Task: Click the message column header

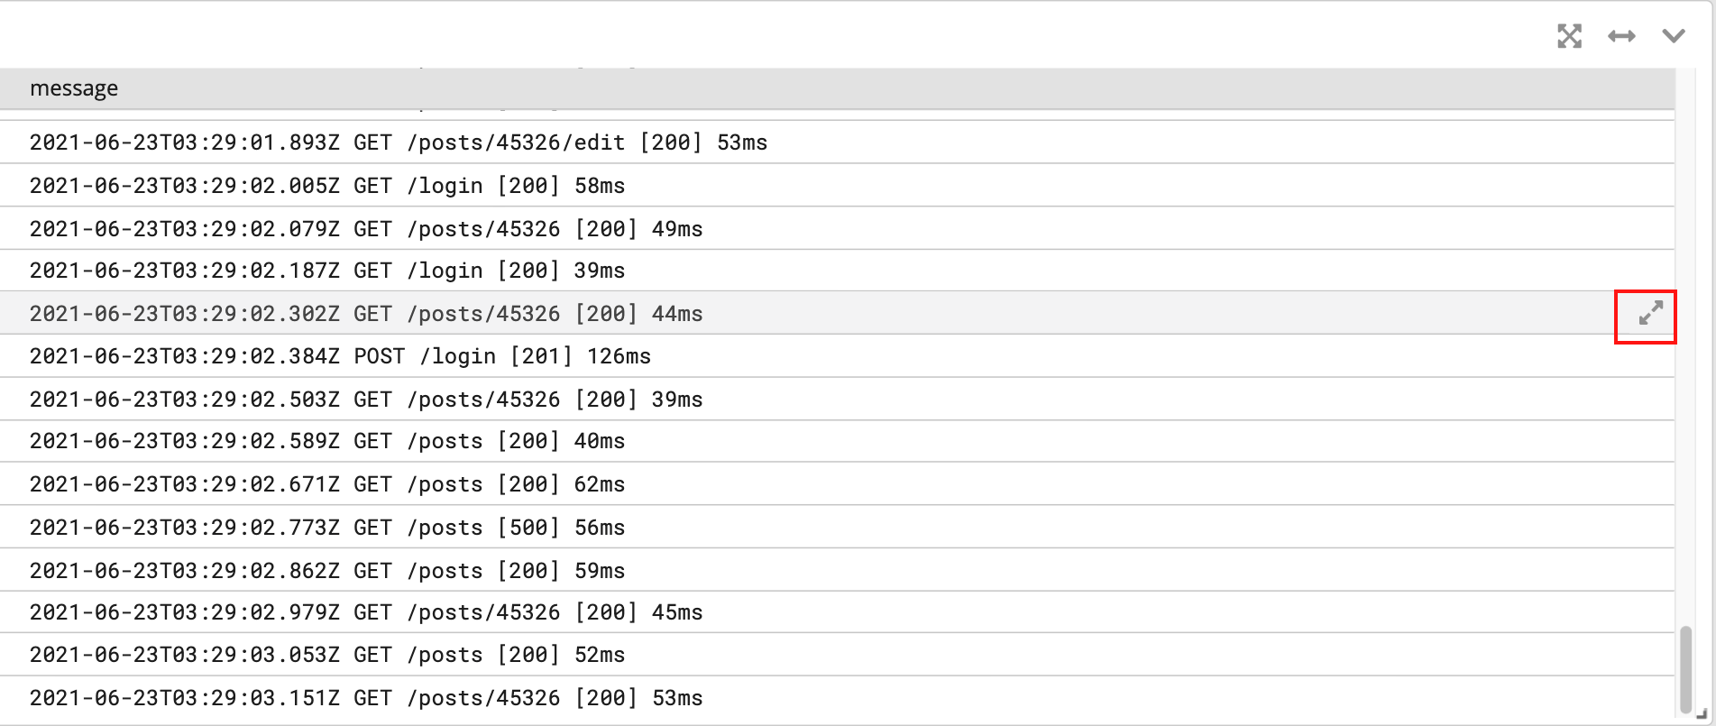Action: click(74, 88)
